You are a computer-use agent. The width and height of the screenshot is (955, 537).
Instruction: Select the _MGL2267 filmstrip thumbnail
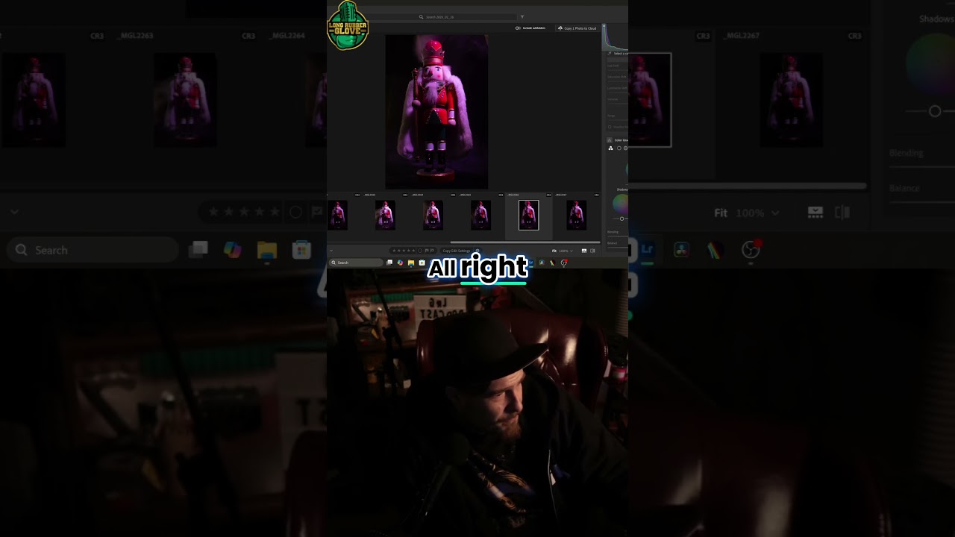pos(576,215)
